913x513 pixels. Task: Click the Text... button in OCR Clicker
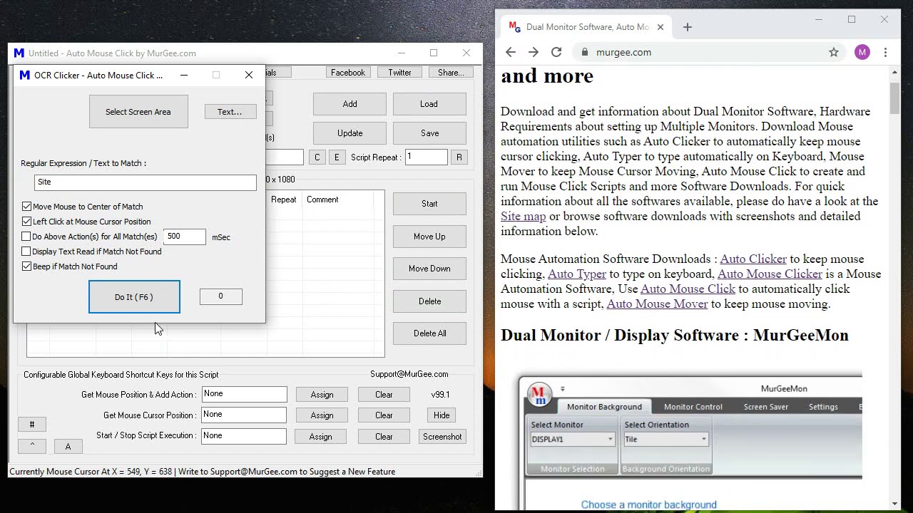click(230, 112)
